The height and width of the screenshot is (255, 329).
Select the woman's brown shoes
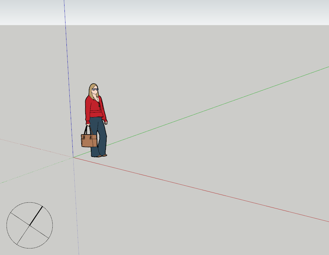(104, 155)
